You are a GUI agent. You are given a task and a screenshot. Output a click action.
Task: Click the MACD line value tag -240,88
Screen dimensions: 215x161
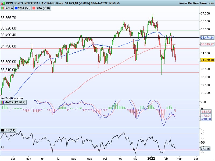tap(206, 119)
